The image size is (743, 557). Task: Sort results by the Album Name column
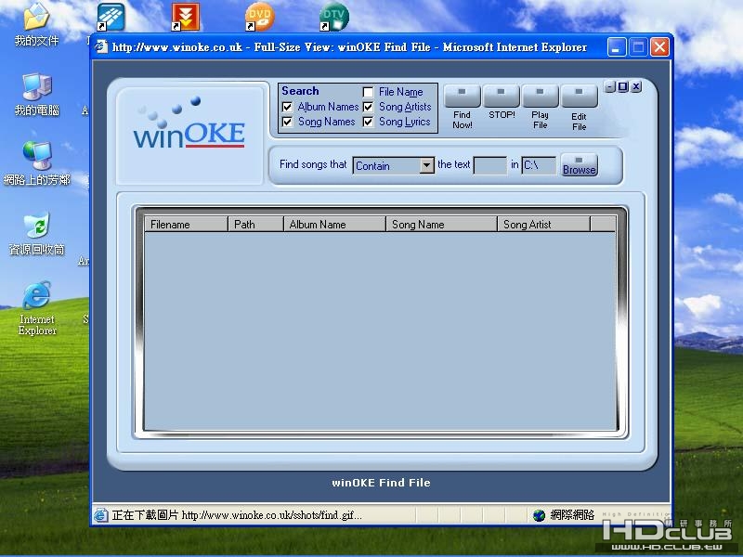click(x=334, y=224)
